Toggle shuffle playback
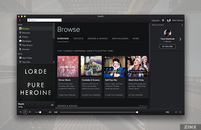 click(x=176, y=112)
